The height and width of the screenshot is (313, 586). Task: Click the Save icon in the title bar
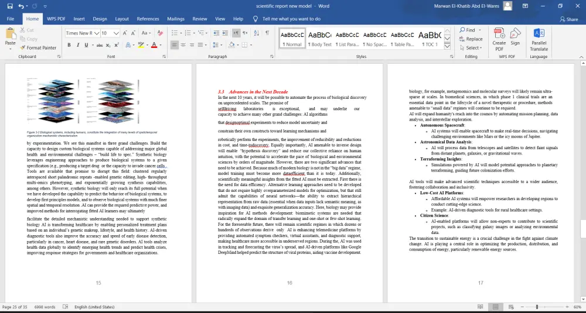point(10,6)
